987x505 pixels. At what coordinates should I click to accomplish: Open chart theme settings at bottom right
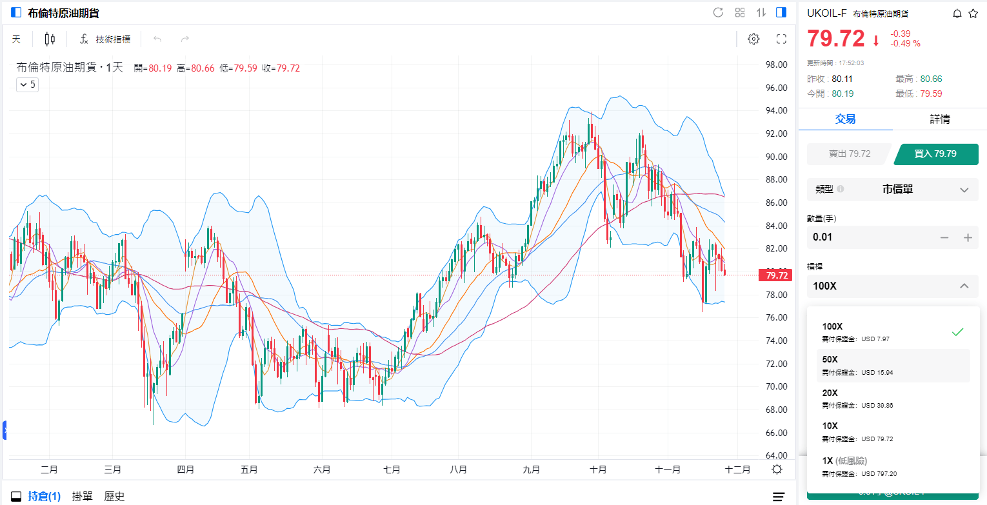pyautogui.click(x=777, y=470)
